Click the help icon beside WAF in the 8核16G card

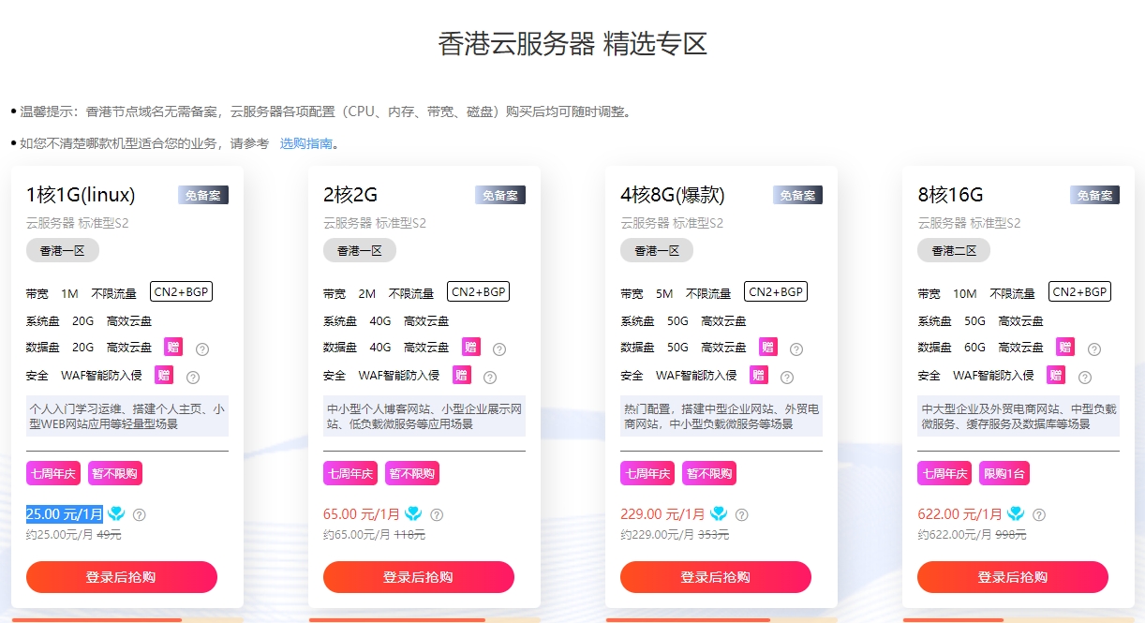tap(1085, 378)
